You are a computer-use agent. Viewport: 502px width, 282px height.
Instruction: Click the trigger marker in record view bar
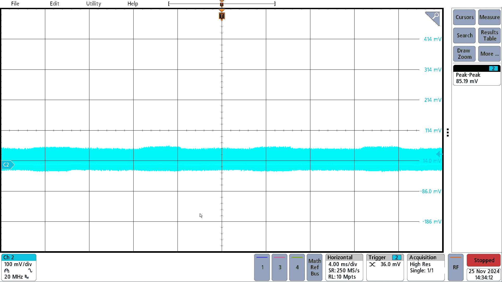click(x=222, y=4)
